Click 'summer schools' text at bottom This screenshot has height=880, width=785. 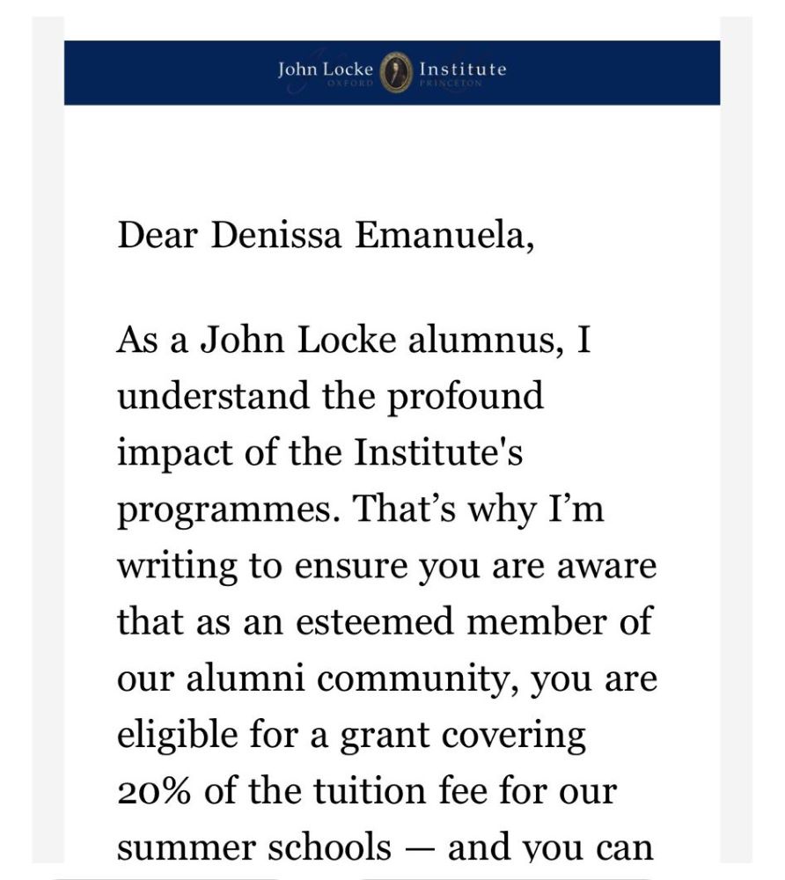pyautogui.click(x=254, y=847)
